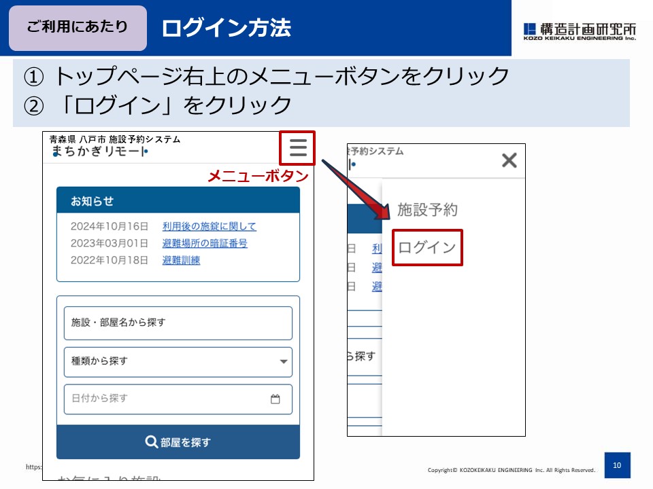Focus the 施設・部屋名から探す input field

pyautogui.click(x=178, y=323)
